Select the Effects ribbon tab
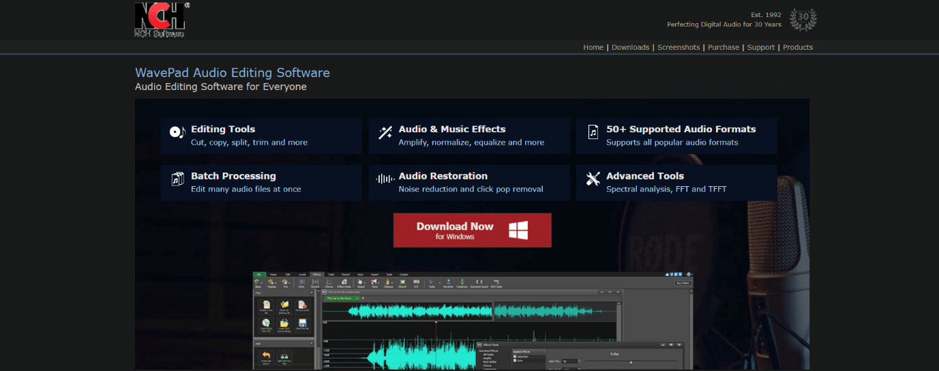Image resolution: width=939 pixels, height=371 pixels. pos(316,274)
